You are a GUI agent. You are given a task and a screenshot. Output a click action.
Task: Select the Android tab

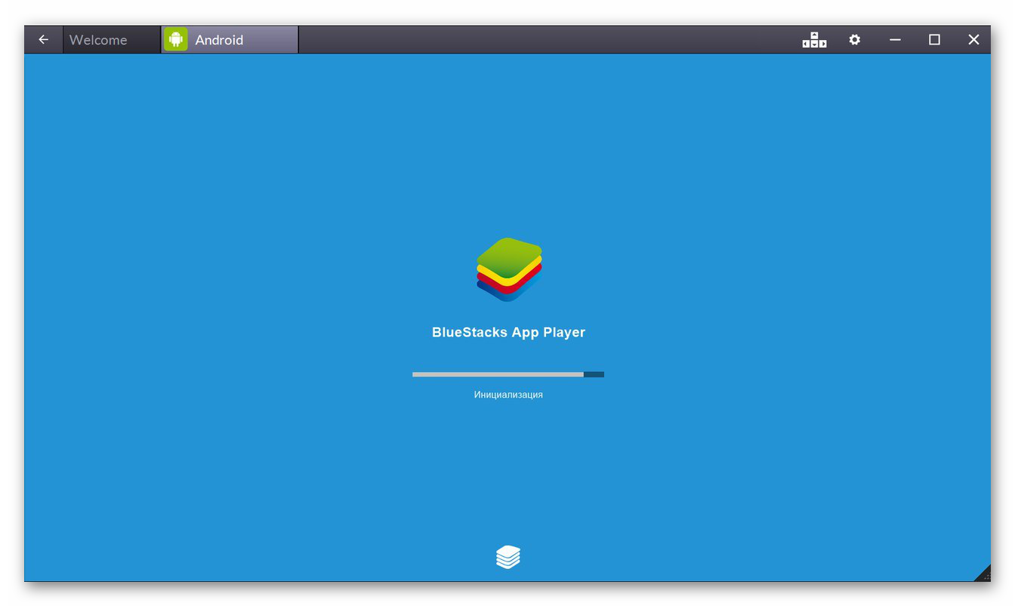click(230, 40)
